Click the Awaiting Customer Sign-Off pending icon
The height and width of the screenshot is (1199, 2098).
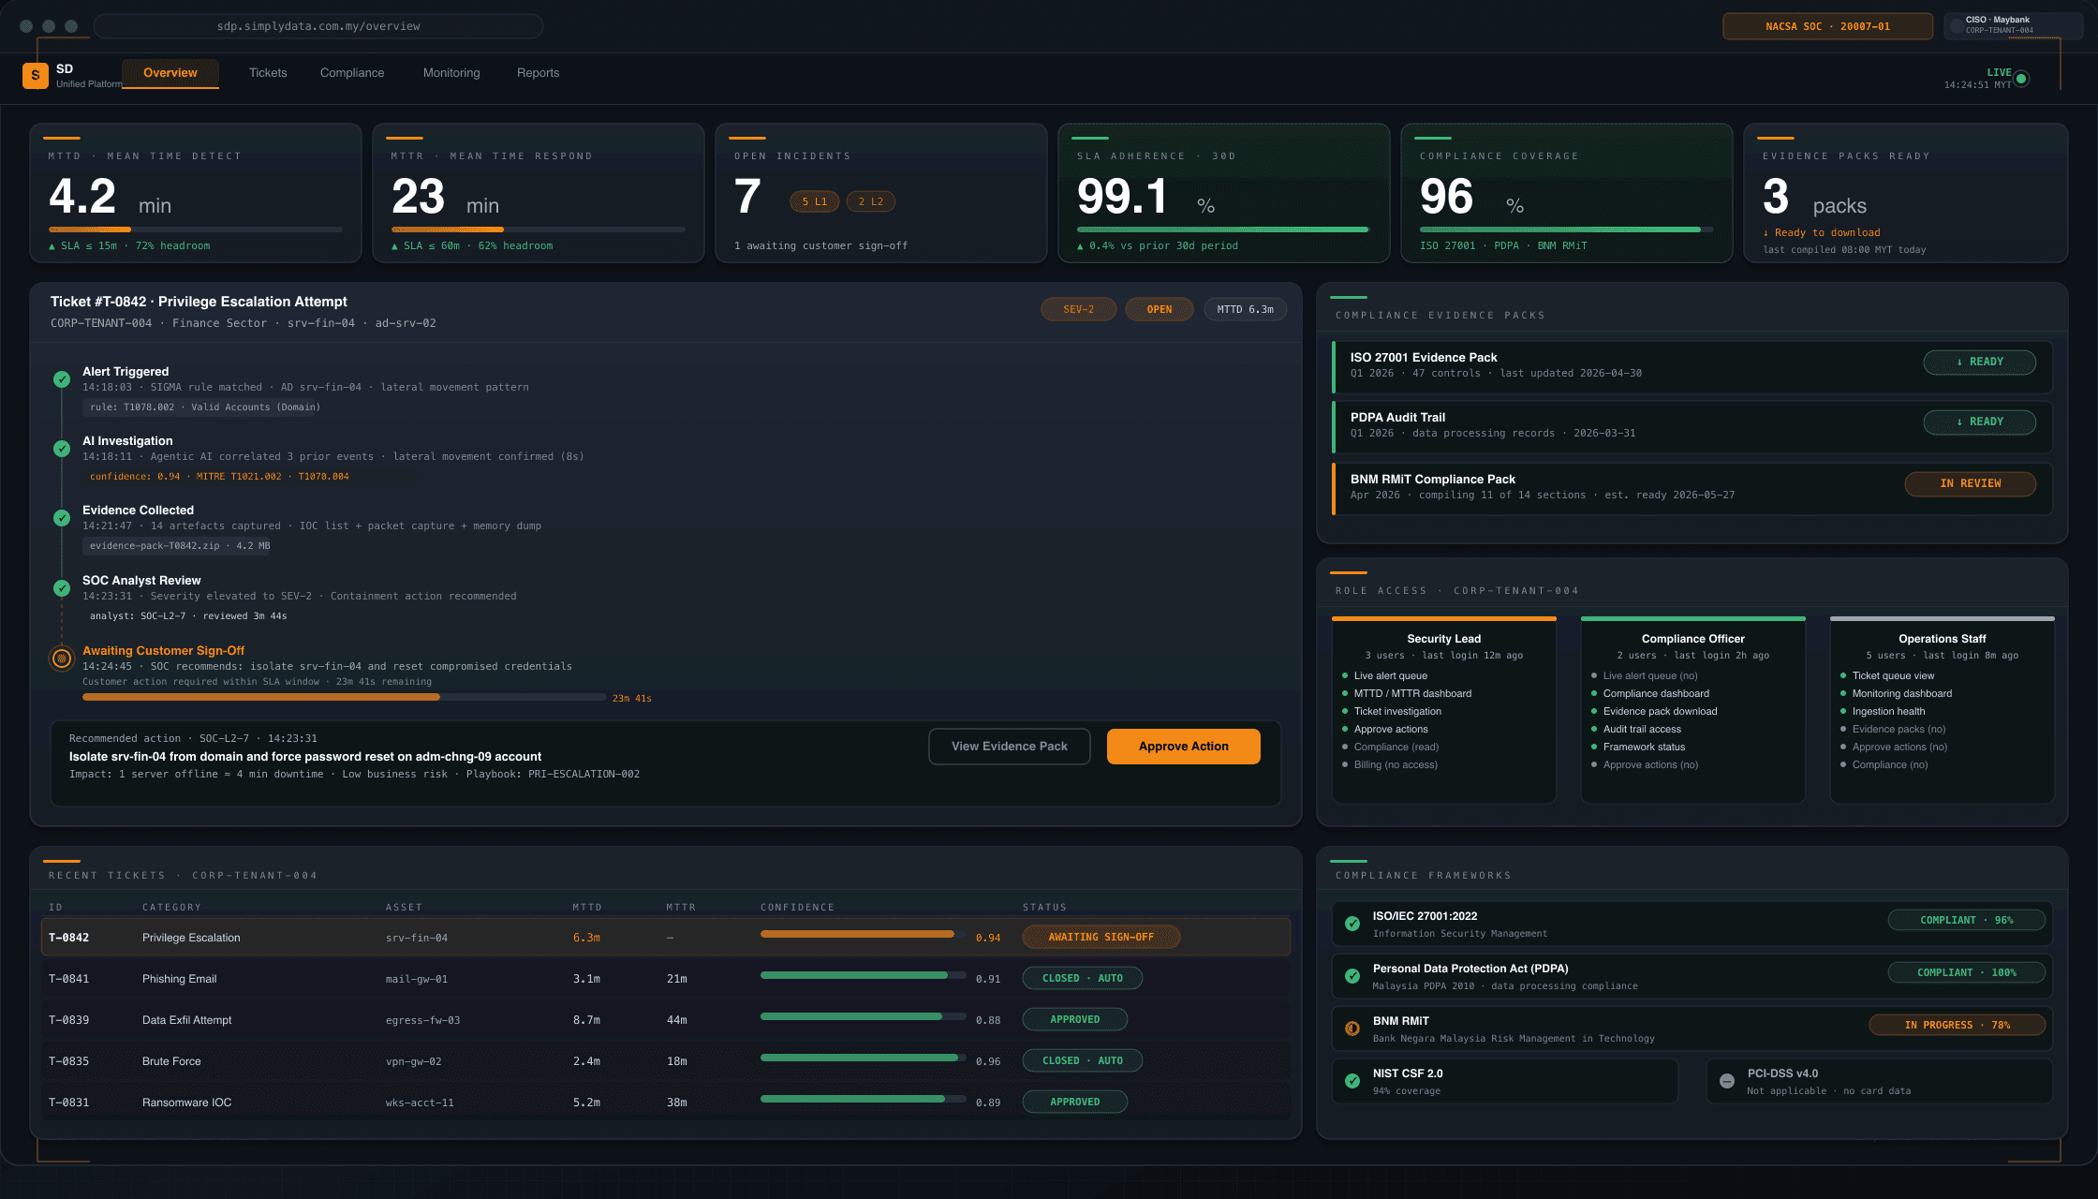pyautogui.click(x=62, y=659)
